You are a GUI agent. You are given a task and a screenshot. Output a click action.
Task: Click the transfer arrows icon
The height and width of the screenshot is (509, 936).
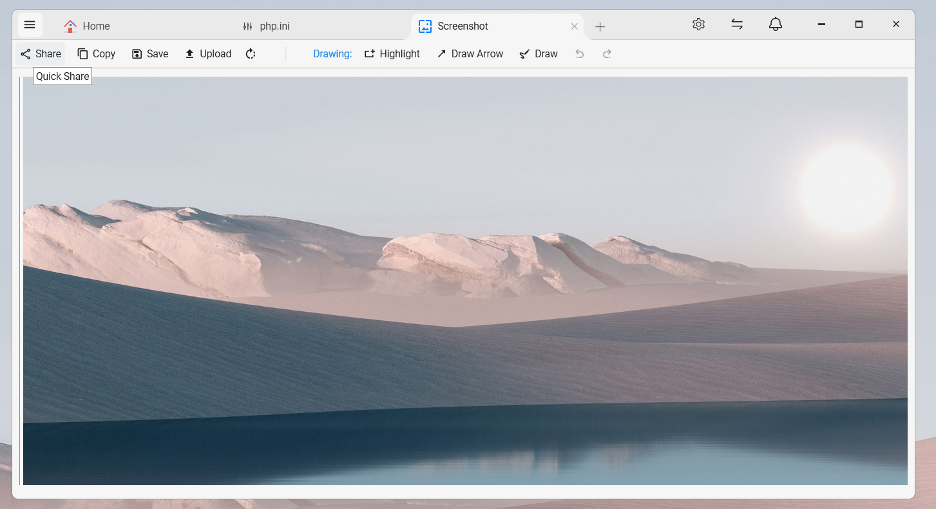pyautogui.click(x=737, y=24)
